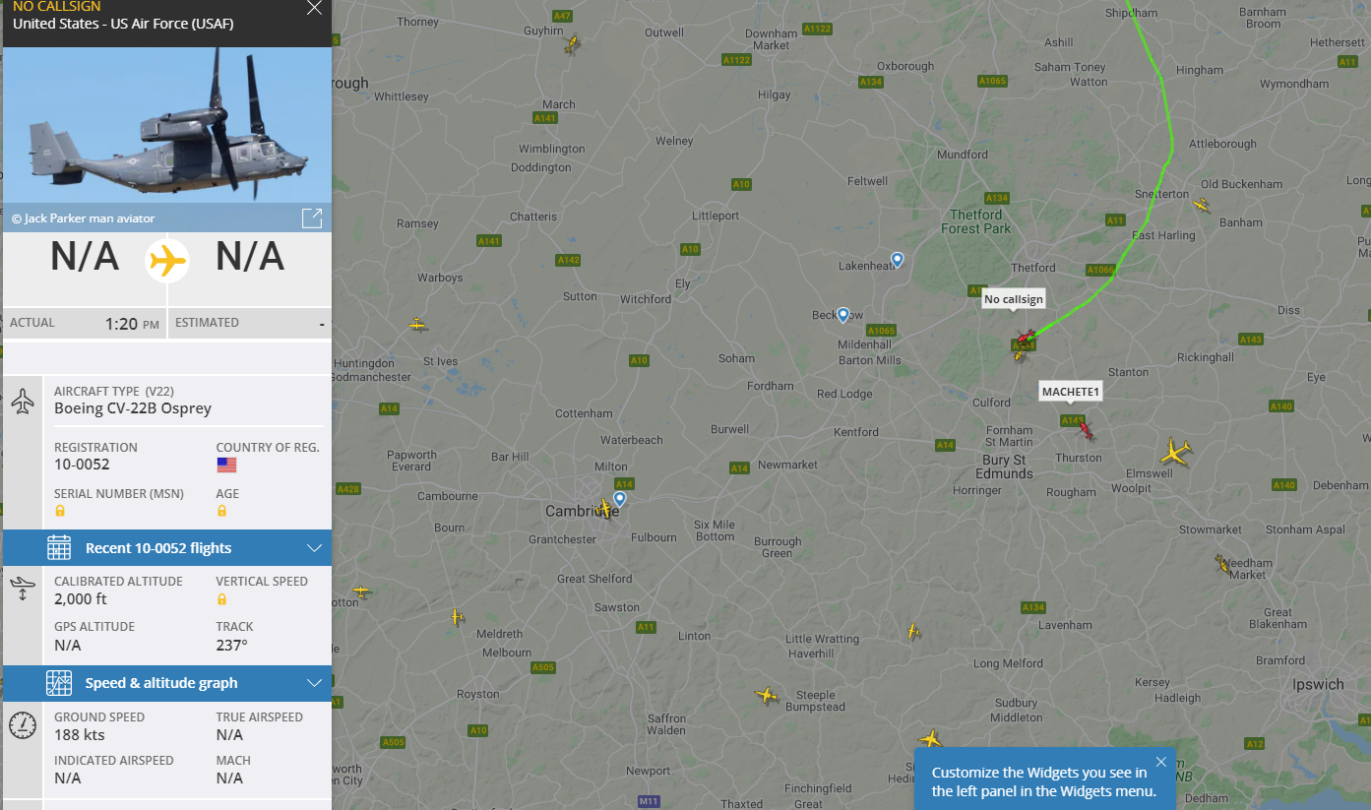Click the Serial Number lock icon

point(60,511)
